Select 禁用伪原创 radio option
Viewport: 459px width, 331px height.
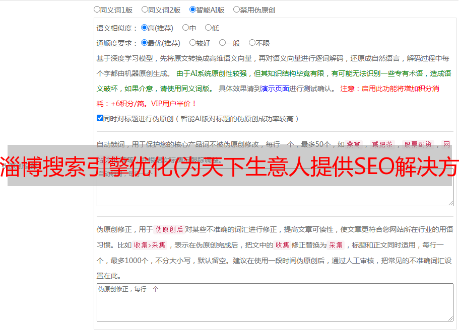coord(236,10)
